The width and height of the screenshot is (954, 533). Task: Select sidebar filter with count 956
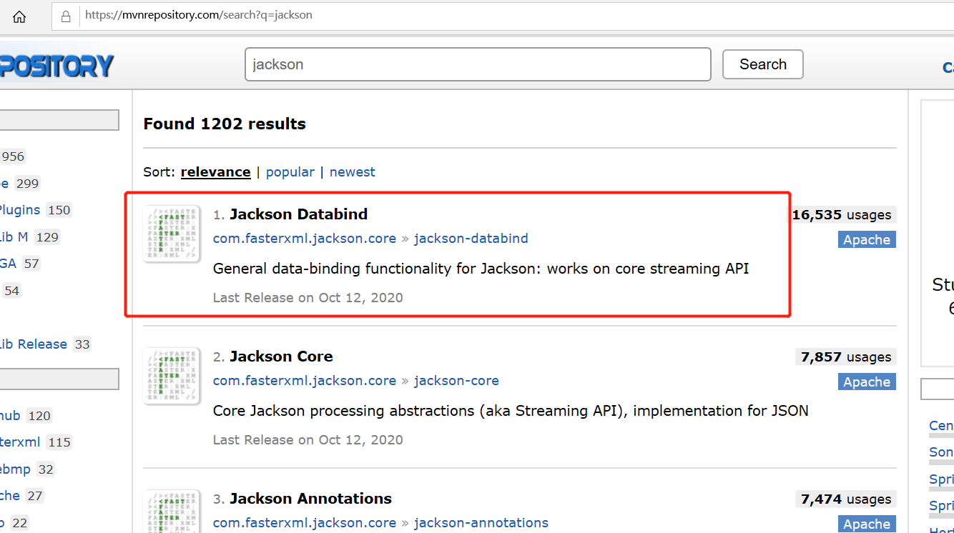tap(13, 156)
